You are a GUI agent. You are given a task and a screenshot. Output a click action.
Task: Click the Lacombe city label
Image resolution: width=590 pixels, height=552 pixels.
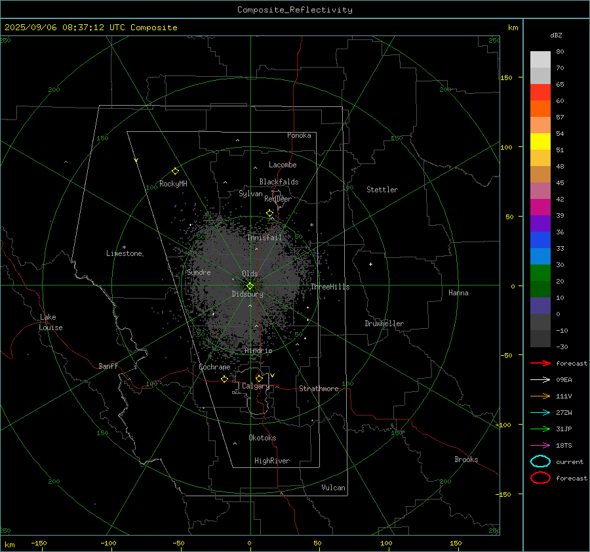[x=283, y=165]
